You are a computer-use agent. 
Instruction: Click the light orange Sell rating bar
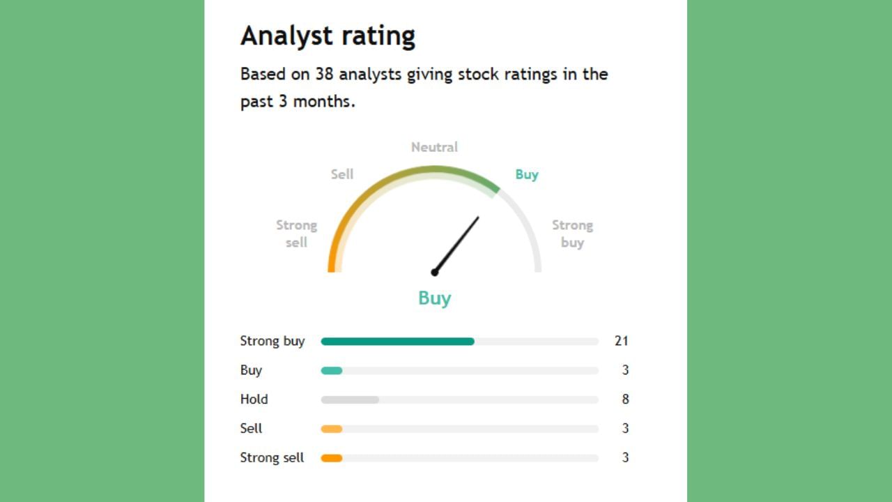(x=332, y=429)
